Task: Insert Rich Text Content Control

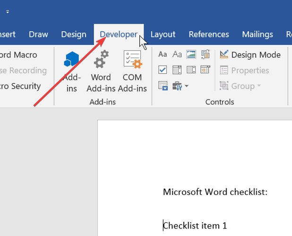Action: point(163,54)
